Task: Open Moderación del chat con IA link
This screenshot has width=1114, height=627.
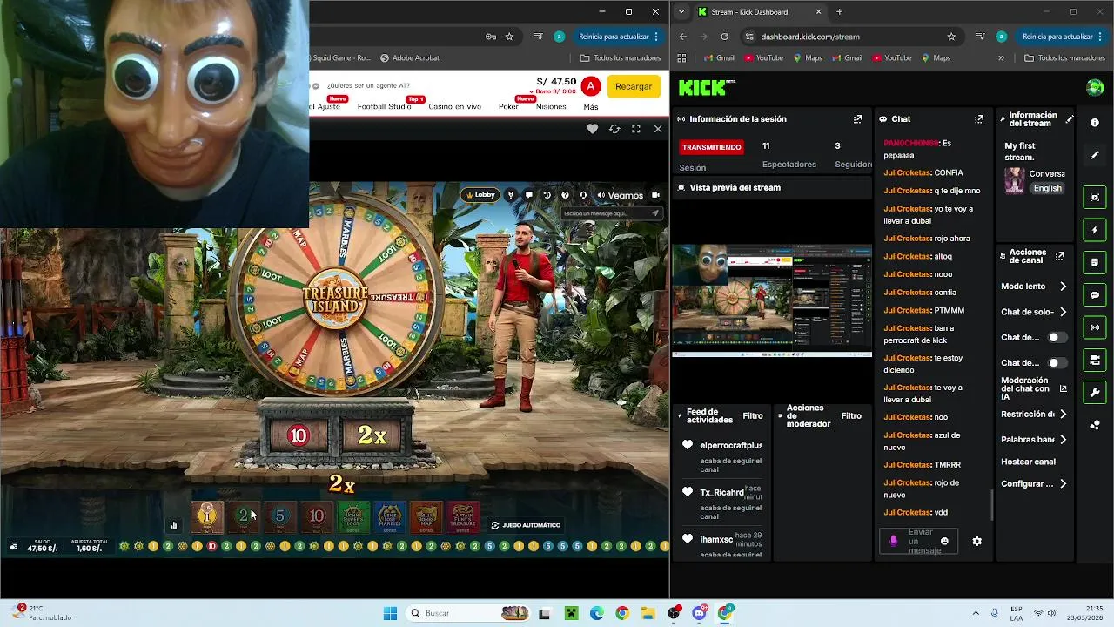Action: pyautogui.click(x=1034, y=388)
